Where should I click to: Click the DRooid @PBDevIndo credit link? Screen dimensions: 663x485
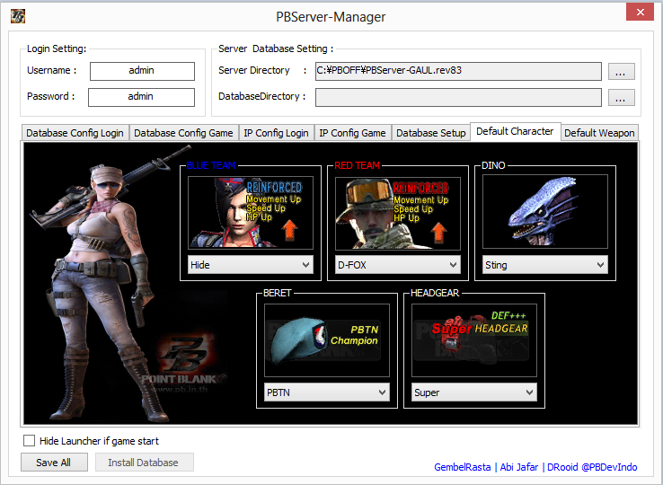point(592,467)
